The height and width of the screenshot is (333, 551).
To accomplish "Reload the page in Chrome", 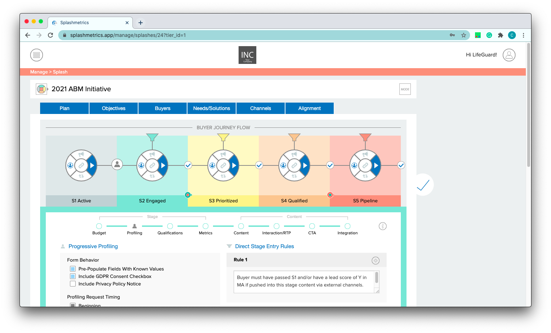I will pos(50,35).
